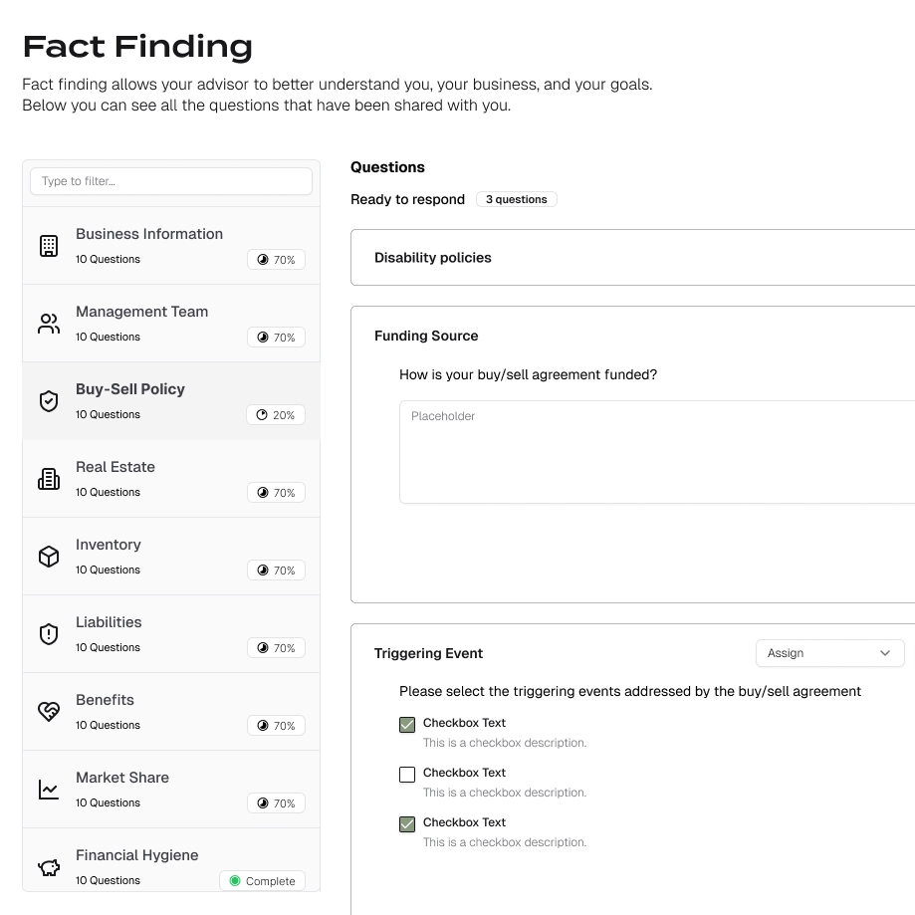Click the Complete badge on Financial Hygiene
This screenshot has width=915, height=915.
click(262, 881)
